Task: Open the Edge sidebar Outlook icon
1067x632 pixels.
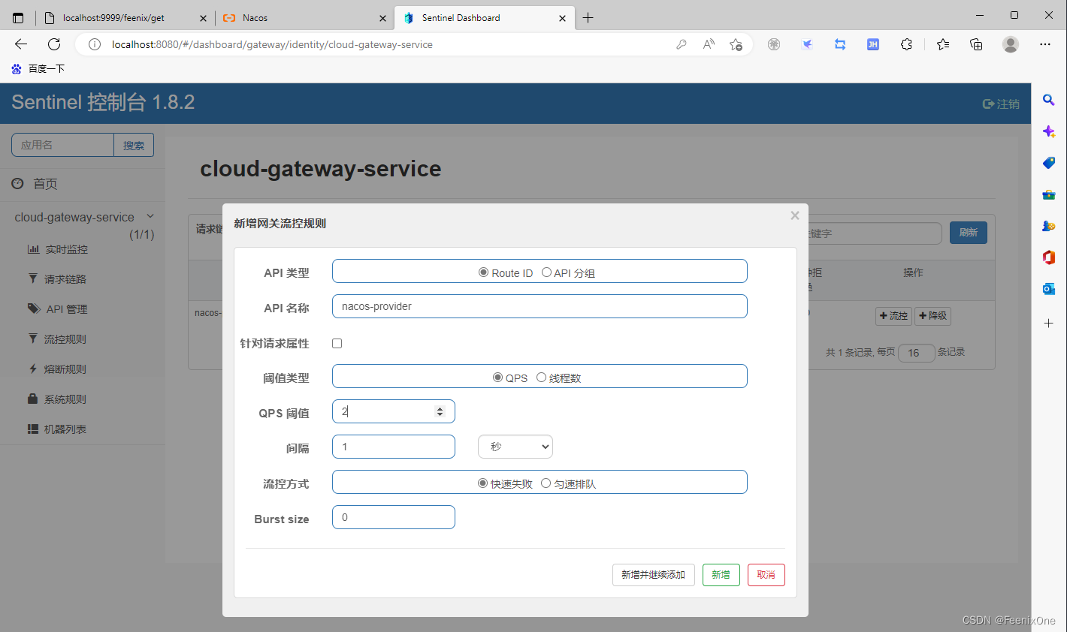Action: click(x=1049, y=289)
